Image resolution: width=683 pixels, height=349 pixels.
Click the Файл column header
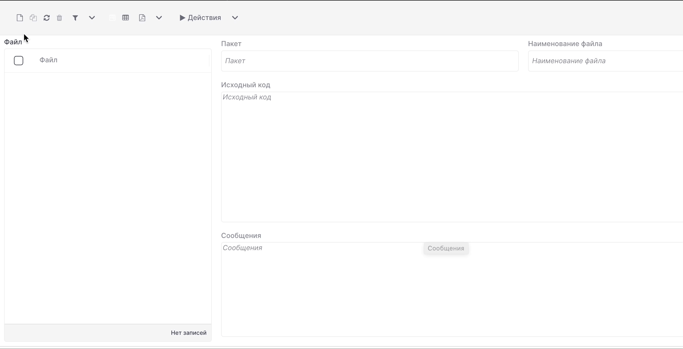(x=48, y=60)
